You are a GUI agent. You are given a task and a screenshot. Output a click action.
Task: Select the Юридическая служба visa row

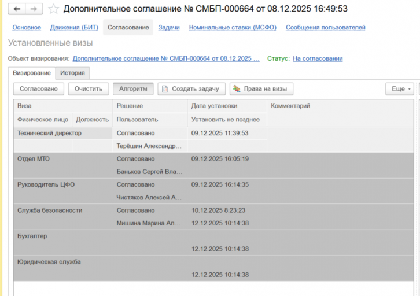coord(213,268)
